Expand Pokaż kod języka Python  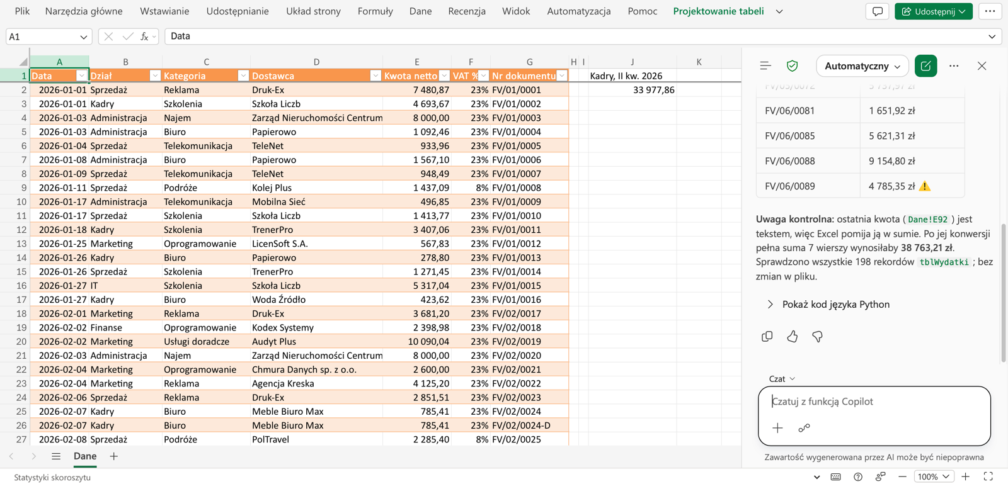pos(828,304)
